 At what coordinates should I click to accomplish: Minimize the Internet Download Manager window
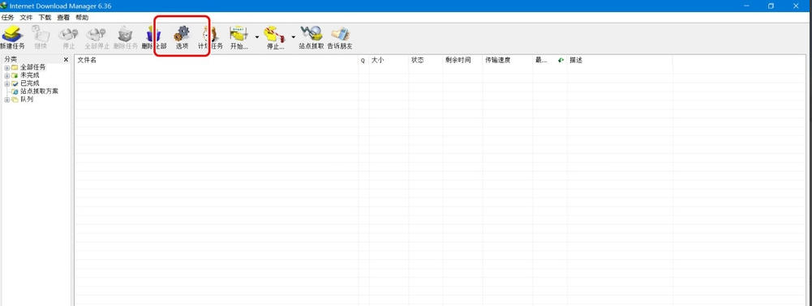pos(747,6)
